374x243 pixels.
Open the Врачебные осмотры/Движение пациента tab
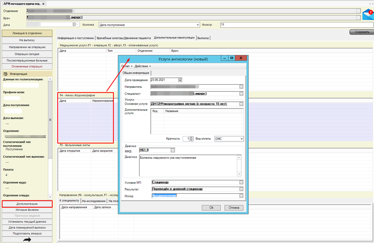[124, 38]
